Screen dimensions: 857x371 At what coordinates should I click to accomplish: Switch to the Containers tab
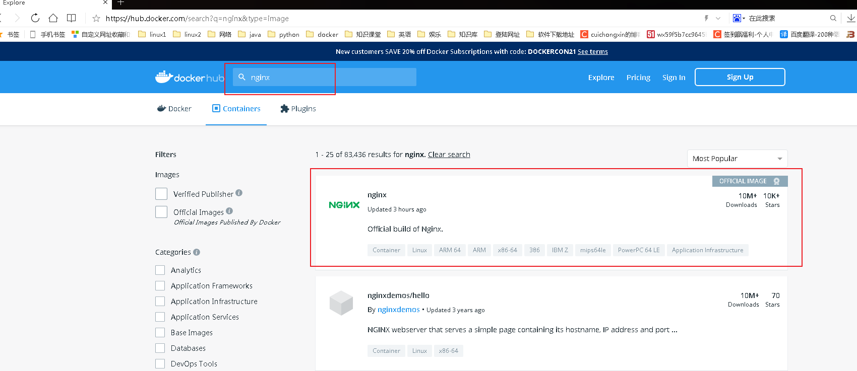pos(236,109)
